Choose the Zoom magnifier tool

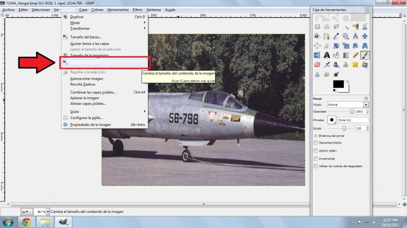346,36
